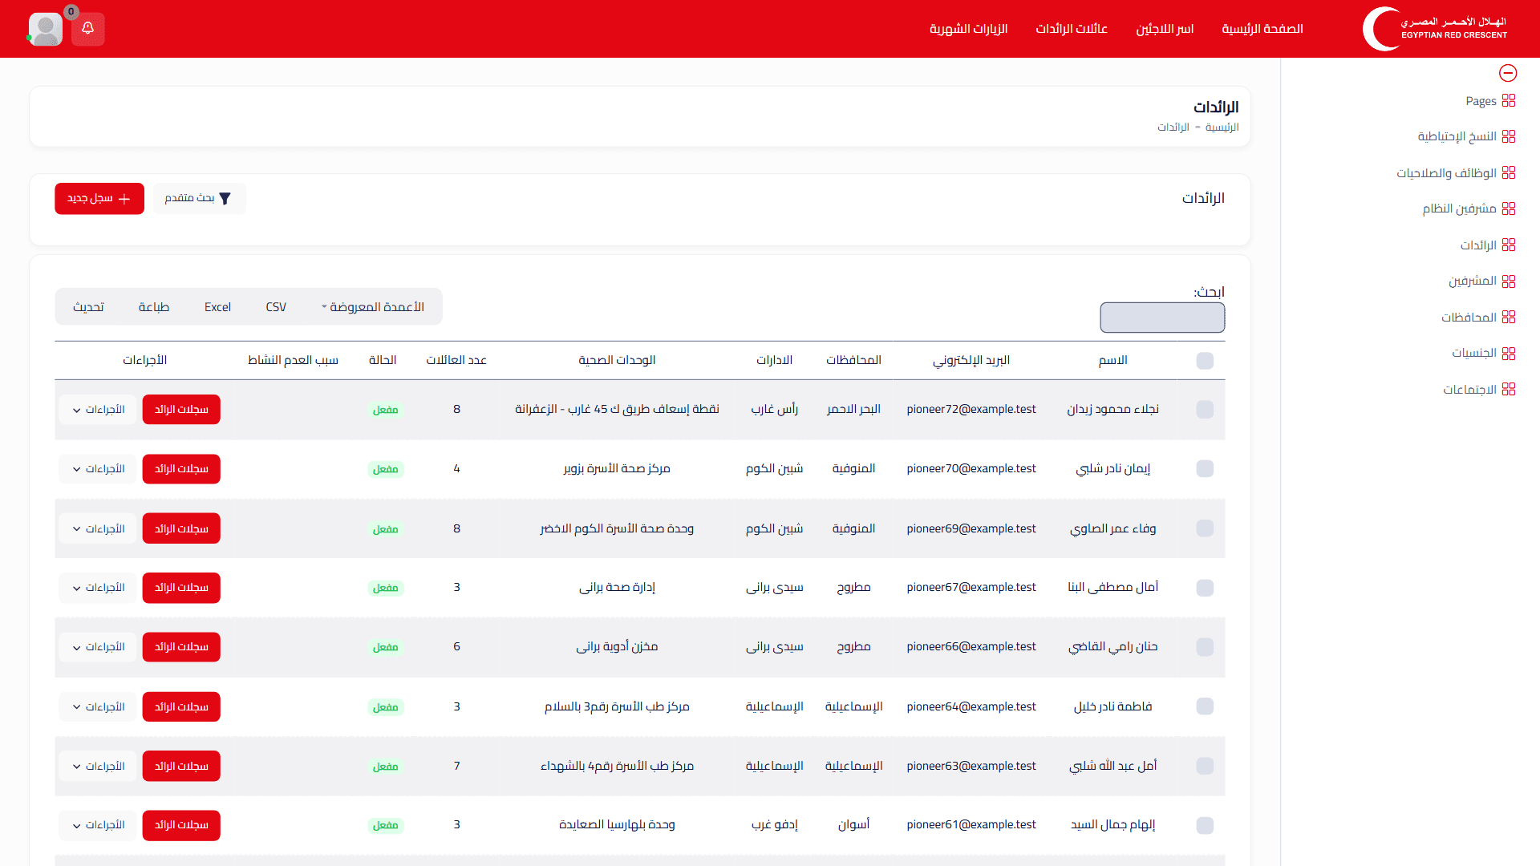Click the filter funnel icon for advanced search
The width and height of the screenshot is (1540, 866).
[225, 199]
